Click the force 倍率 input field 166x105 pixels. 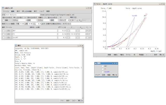pyautogui.click(x=56, y=20)
